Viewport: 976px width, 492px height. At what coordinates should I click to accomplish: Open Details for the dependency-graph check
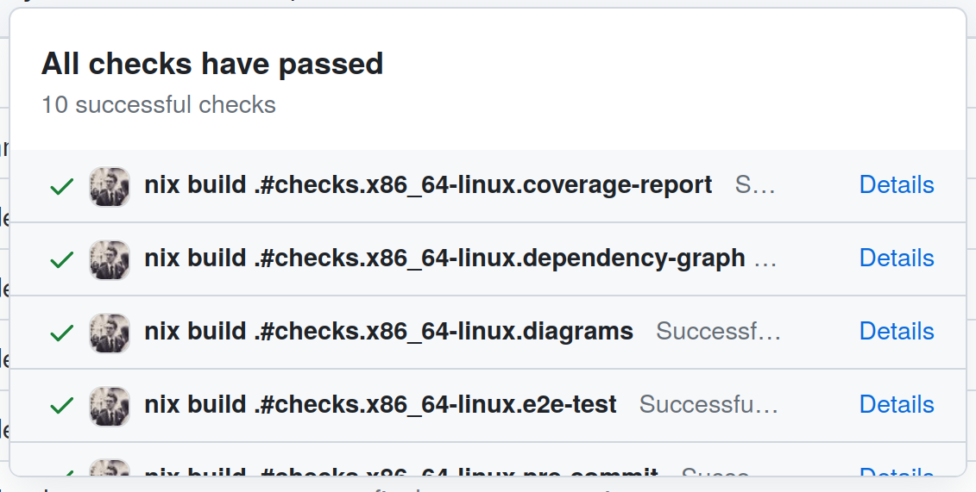pyautogui.click(x=897, y=258)
